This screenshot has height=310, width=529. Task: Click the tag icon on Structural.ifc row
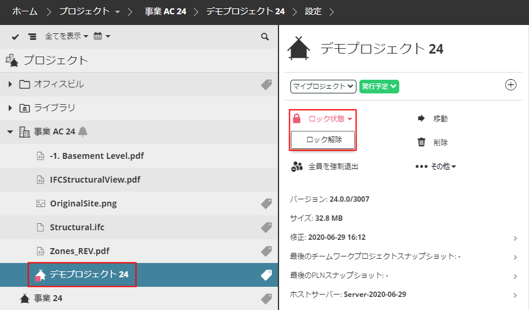click(x=266, y=227)
